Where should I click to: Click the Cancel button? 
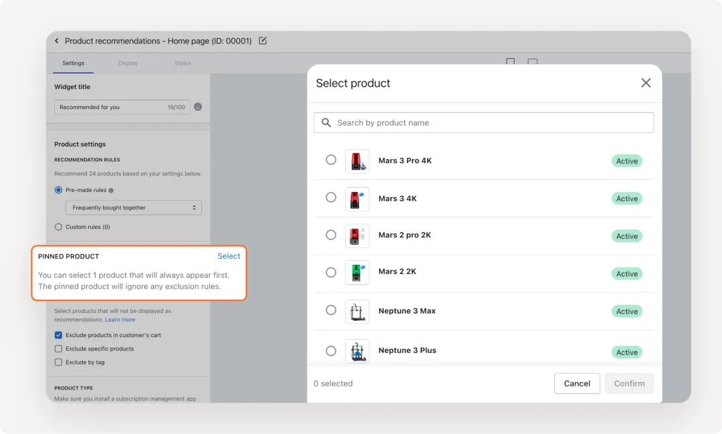click(577, 383)
